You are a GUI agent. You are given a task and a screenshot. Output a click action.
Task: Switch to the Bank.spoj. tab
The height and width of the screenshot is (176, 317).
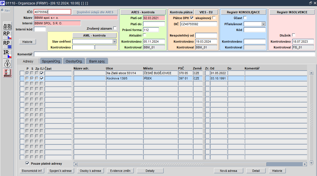pos(97,61)
